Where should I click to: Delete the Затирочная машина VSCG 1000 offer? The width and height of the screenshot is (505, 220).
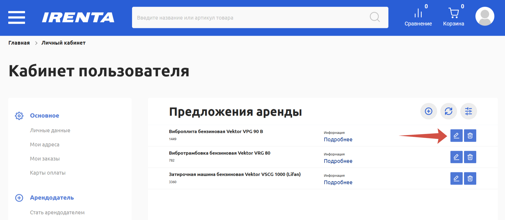coord(470,178)
